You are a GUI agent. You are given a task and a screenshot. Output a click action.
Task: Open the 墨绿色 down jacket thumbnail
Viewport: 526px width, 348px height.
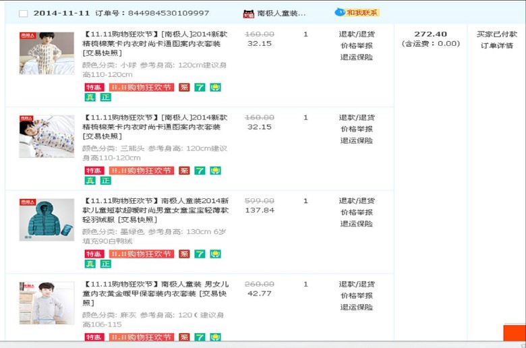click(x=47, y=219)
